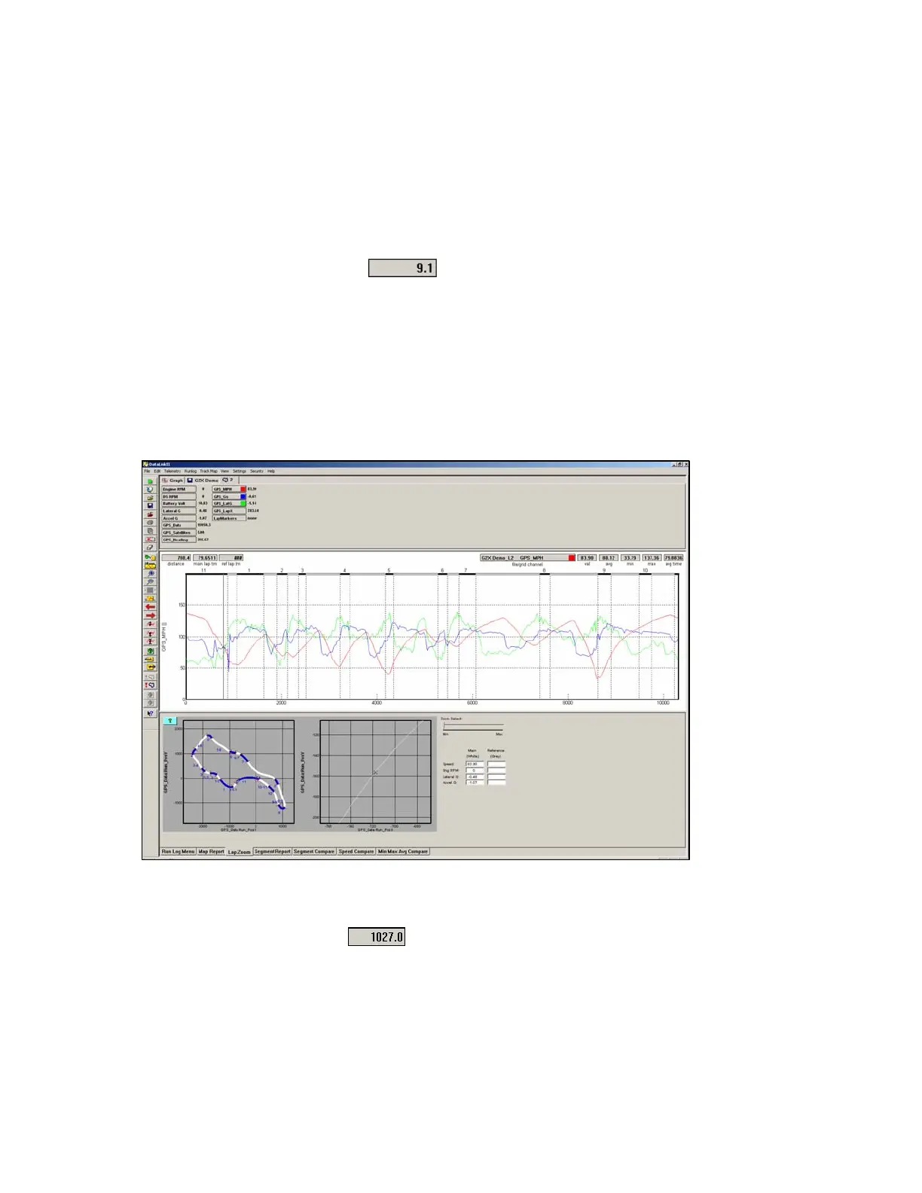Click the Battery Volt channel button
Viewport: 922px width, 1193px height.
coord(179,504)
